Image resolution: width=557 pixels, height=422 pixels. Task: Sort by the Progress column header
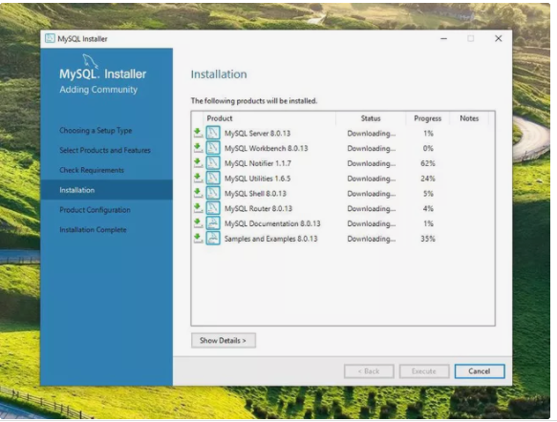pyautogui.click(x=428, y=118)
